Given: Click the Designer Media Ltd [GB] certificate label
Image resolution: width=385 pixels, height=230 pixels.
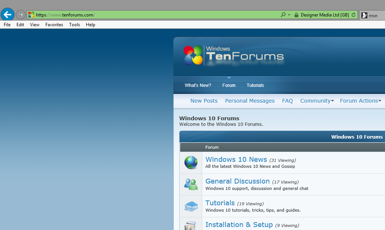Looking at the screenshot, I should (x=325, y=15).
